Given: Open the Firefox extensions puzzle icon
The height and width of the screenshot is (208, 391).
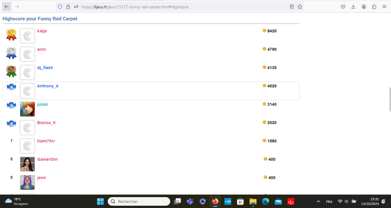Looking at the screenshot, I should tap(374, 6).
